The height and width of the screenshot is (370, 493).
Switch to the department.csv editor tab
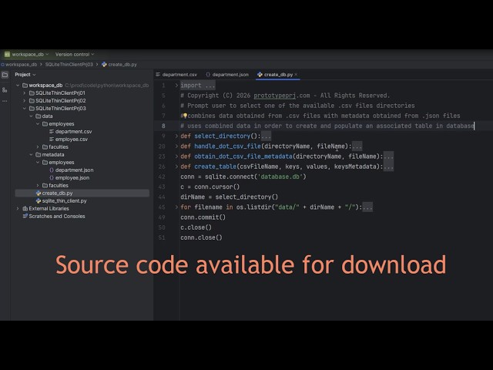click(x=176, y=75)
